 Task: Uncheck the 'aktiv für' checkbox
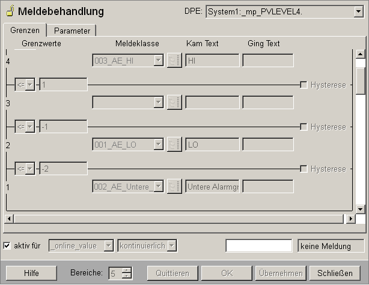(7, 246)
